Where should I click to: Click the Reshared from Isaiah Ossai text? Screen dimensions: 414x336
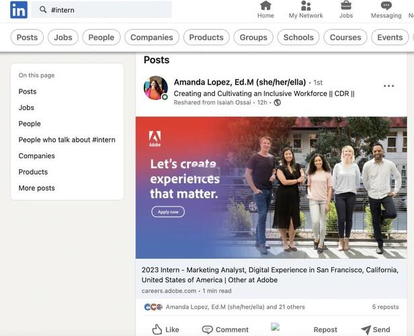click(212, 102)
